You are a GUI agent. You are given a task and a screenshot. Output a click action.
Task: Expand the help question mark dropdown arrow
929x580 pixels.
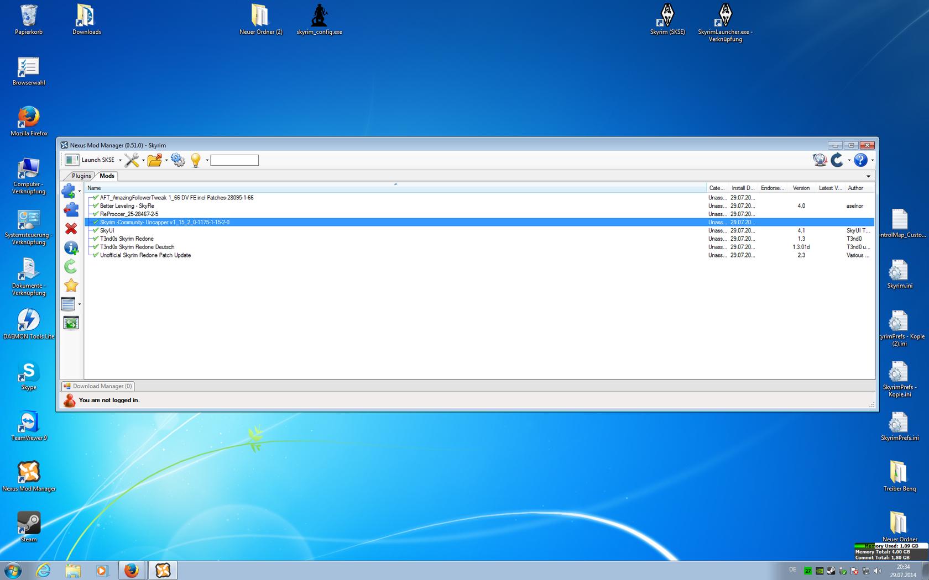(x=872, y=161)
